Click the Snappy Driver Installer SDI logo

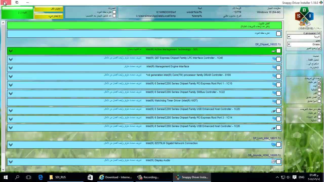(304, 17)
